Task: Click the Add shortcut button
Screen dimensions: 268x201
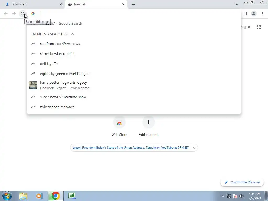Action: pos(149,127)
